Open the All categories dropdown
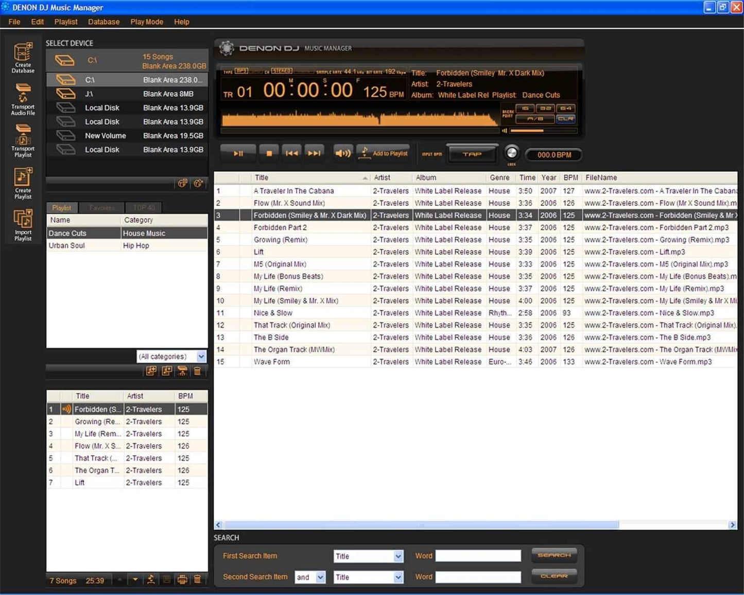Viewport: 744px width, 595px height. pyautogui.click(x=201, y=356)
